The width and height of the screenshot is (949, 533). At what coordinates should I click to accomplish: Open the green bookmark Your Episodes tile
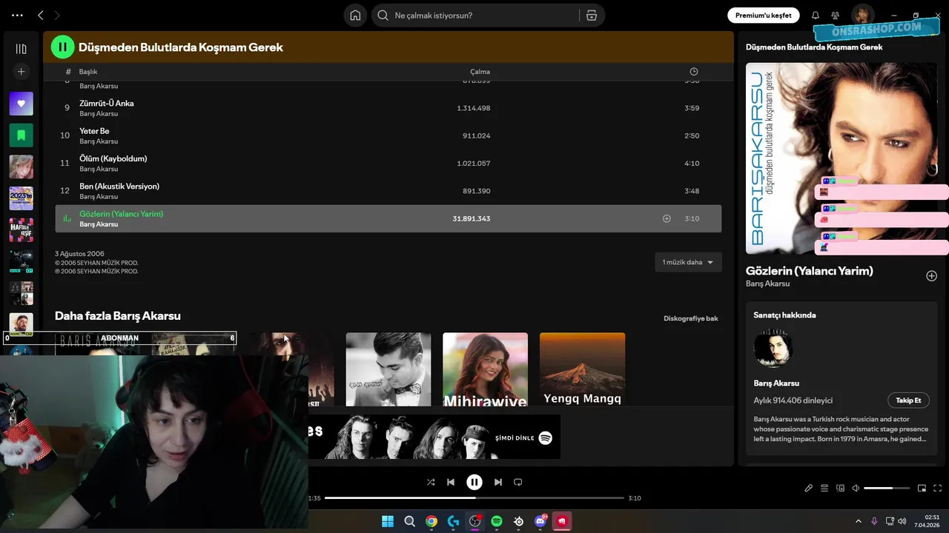(x=21, y=135)
